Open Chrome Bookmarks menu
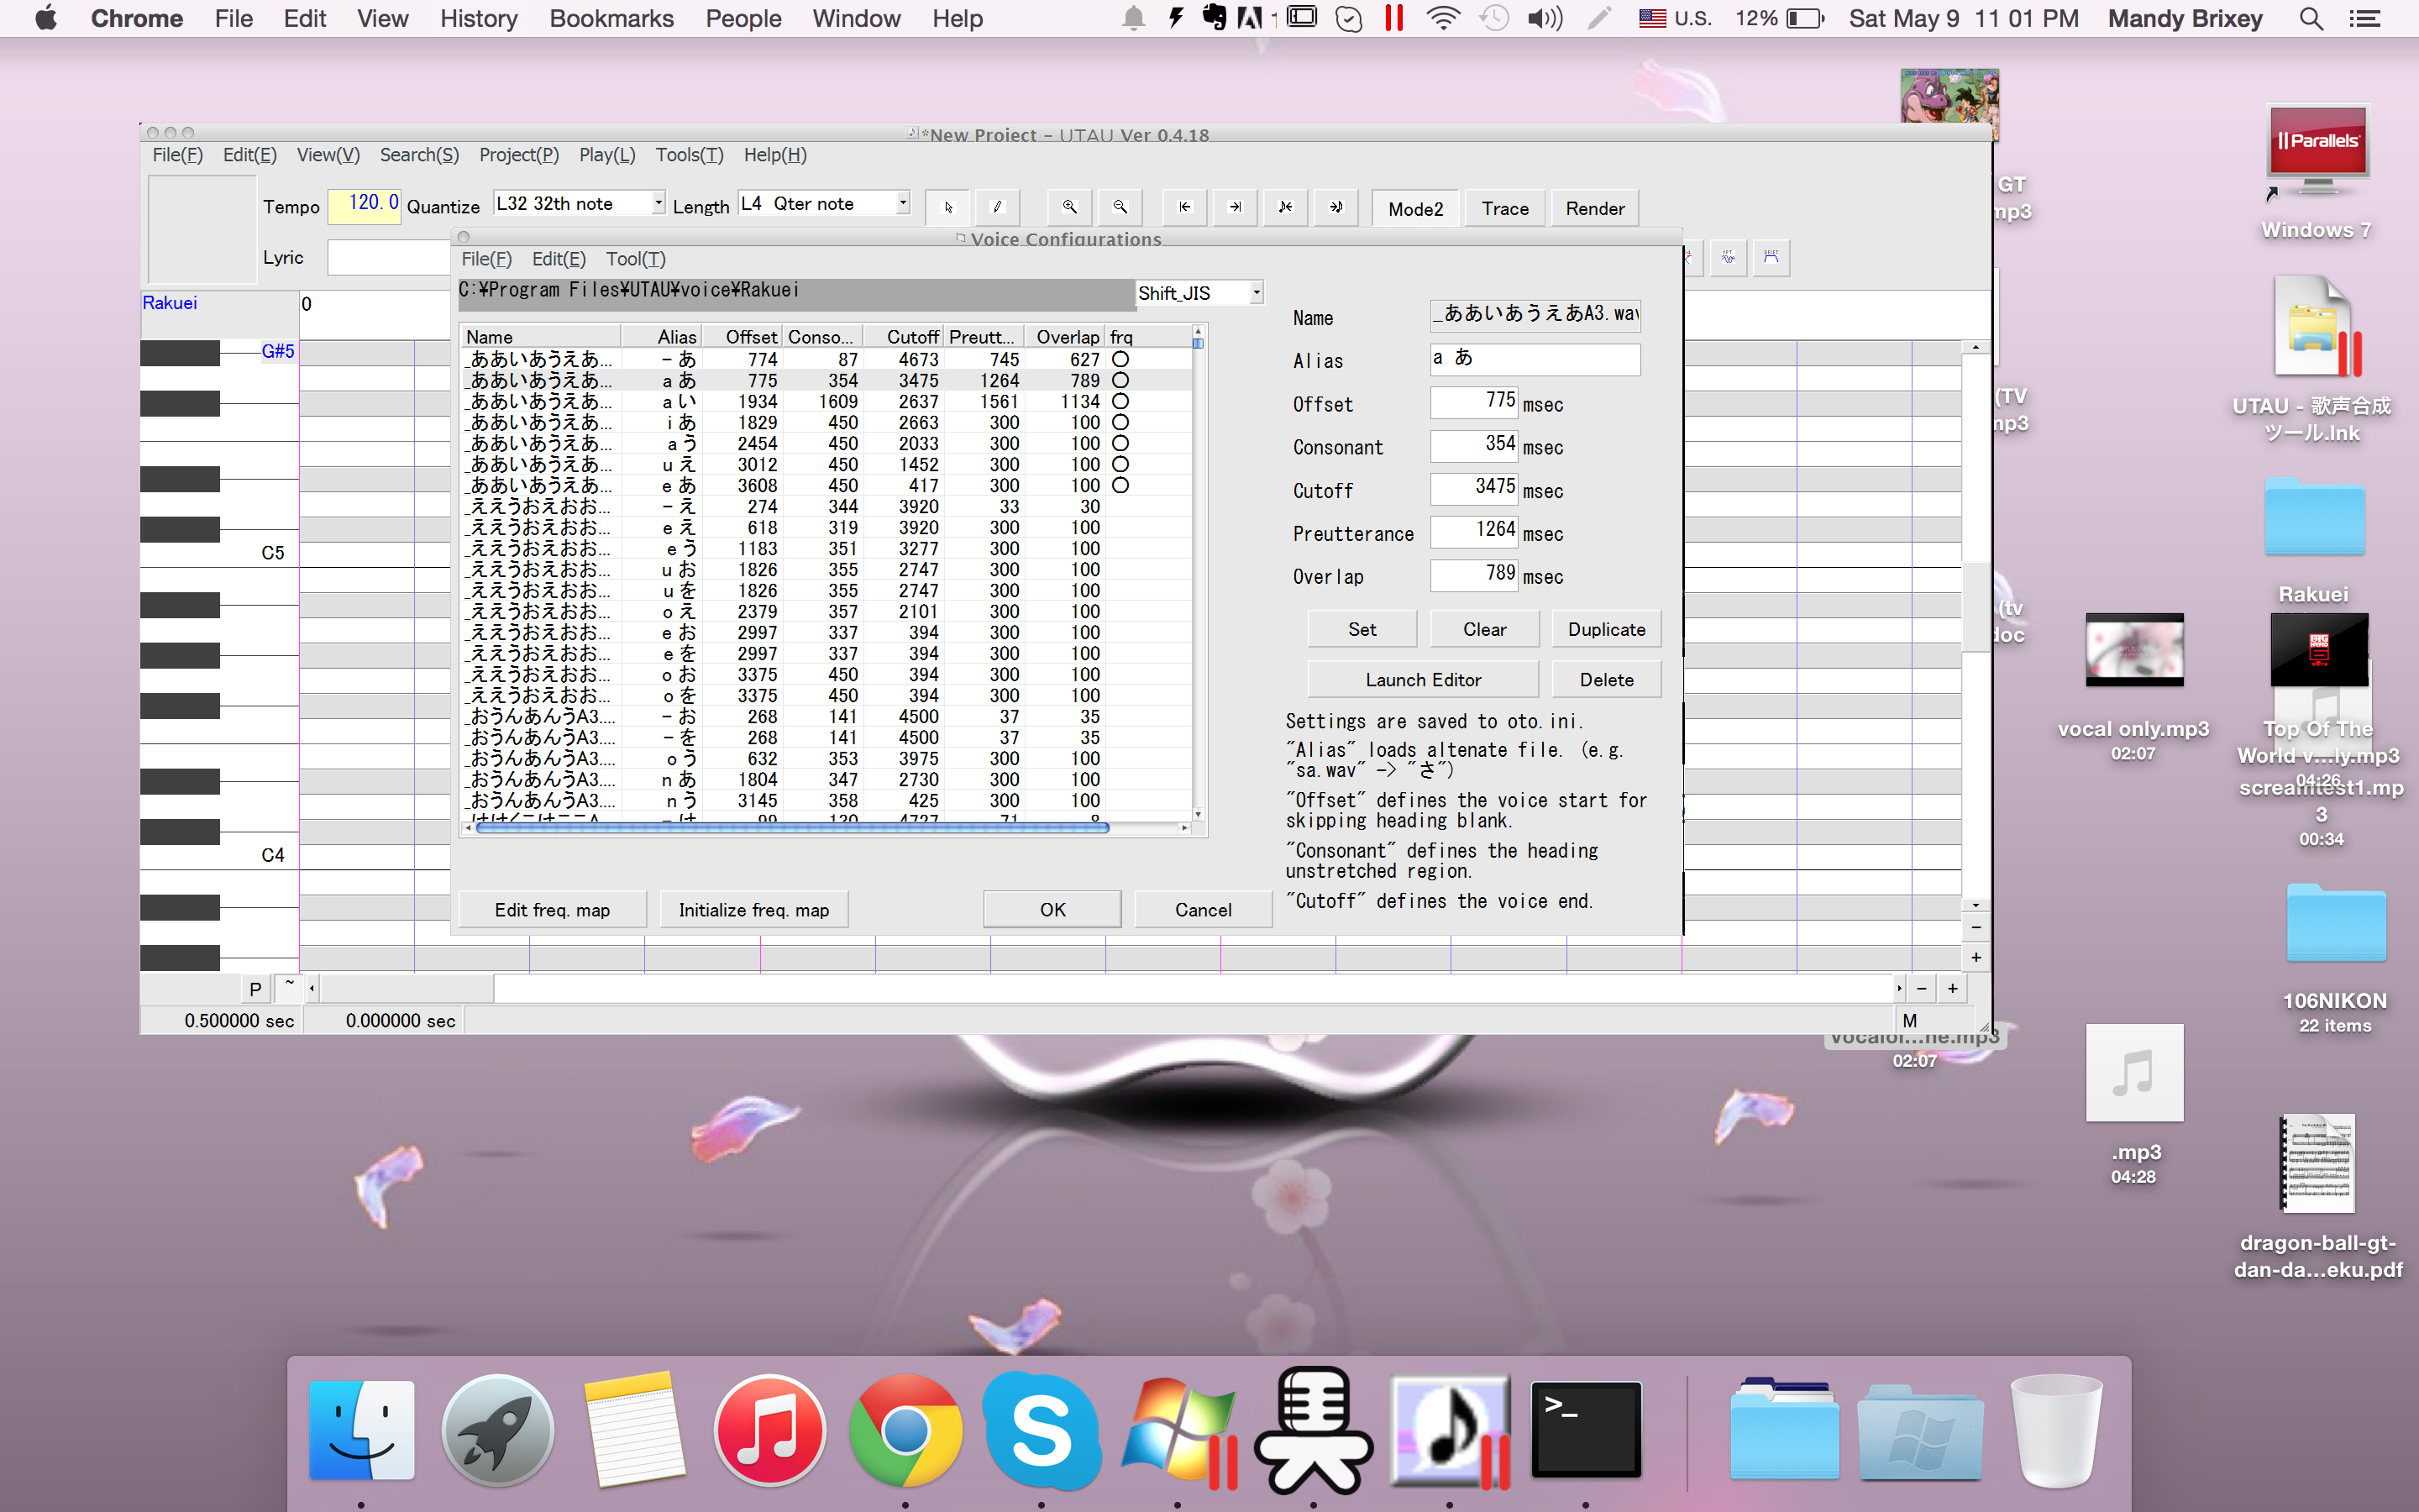 pos(611,18)
